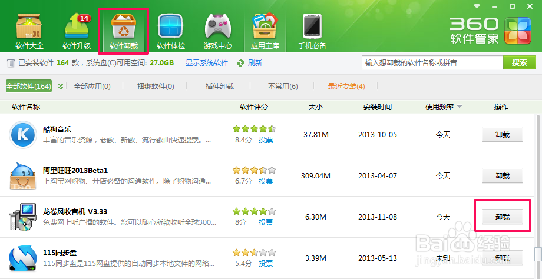Click the 软件评分 column header
This screenshot has width=542, height=279.
tap(254, 107)
